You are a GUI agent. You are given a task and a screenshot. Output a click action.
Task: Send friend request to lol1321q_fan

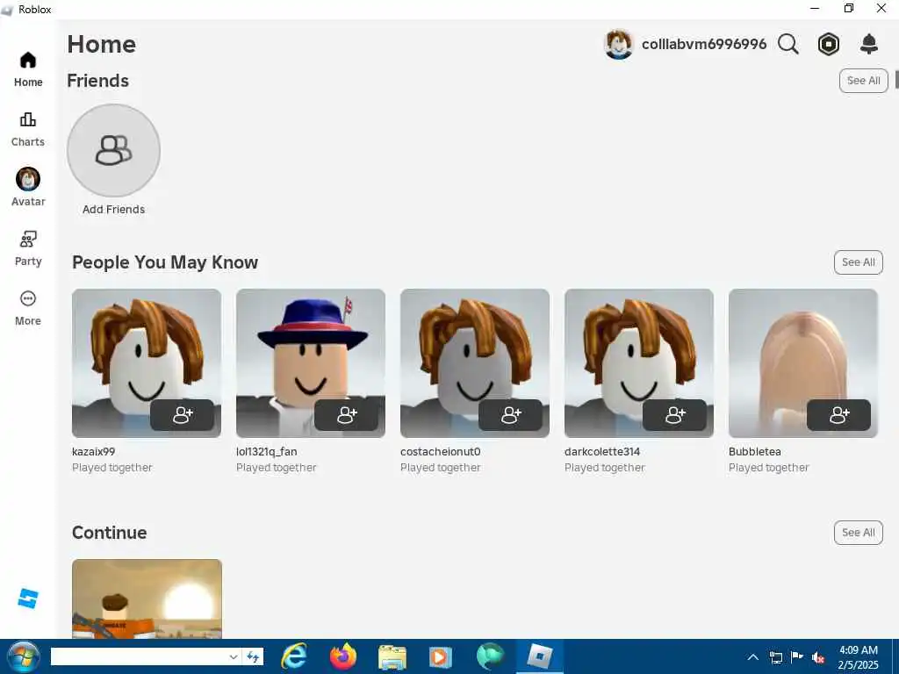(x=346, y=415)
